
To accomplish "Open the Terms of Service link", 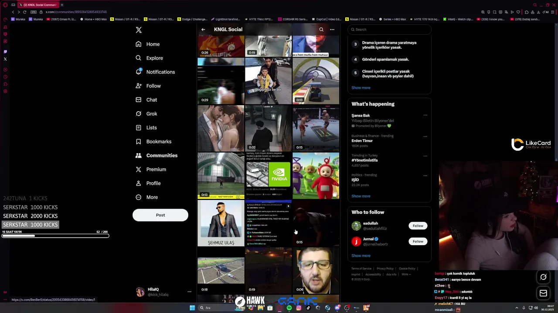I will (x=361, y=269).
